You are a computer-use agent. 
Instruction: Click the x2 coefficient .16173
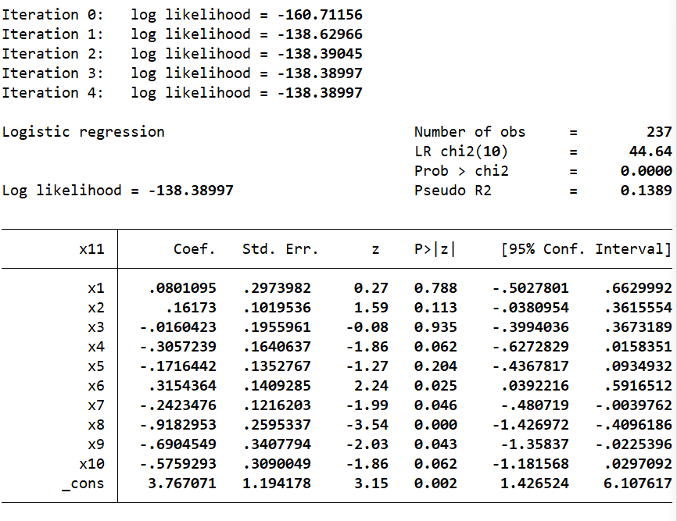tap(191, 308)
